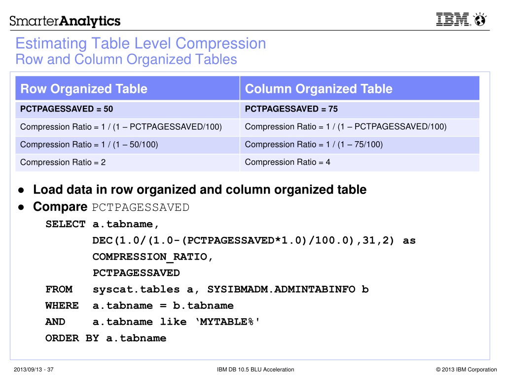
Task: Select the cell 'PCTPAGESSAVED = 50'
Action: click(128, 109)
